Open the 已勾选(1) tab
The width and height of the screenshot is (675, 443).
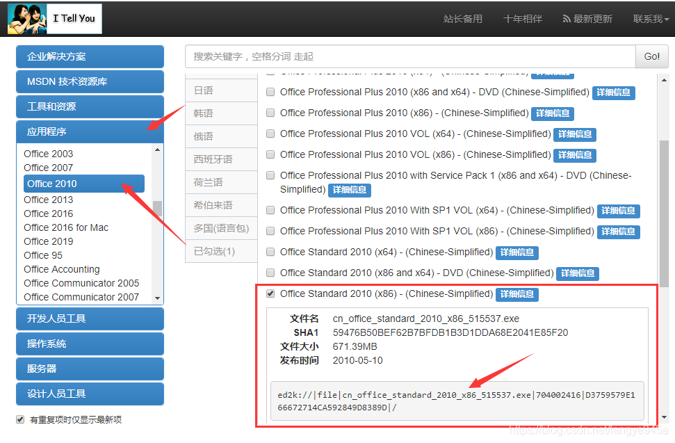tap(221, 251)
